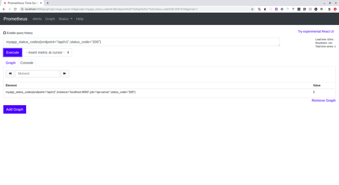This screenshot has width=339, height=185.
Task: Open the Vue devtools V-shaped extension icon
Action: (293, 9)
